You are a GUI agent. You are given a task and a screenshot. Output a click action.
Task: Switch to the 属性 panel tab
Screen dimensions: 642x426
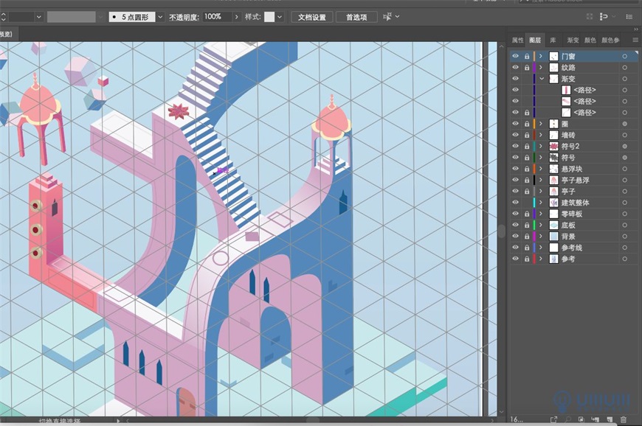516,41
